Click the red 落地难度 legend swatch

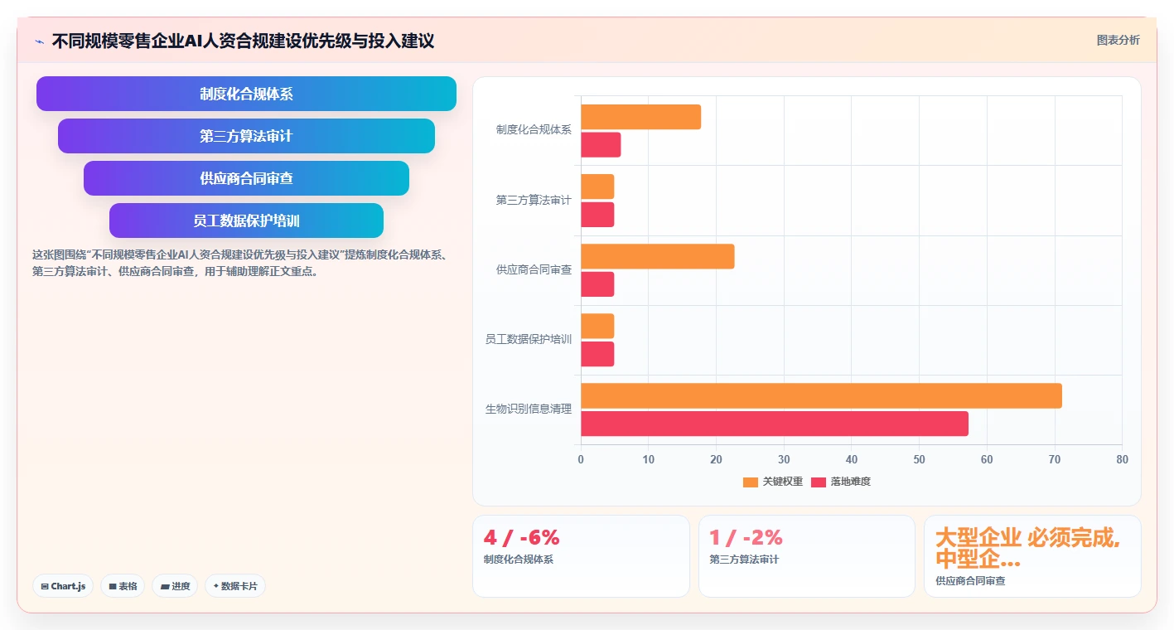point(819,482)
